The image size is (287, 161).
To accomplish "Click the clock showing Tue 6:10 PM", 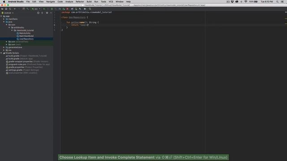I will tap(267, 2).
